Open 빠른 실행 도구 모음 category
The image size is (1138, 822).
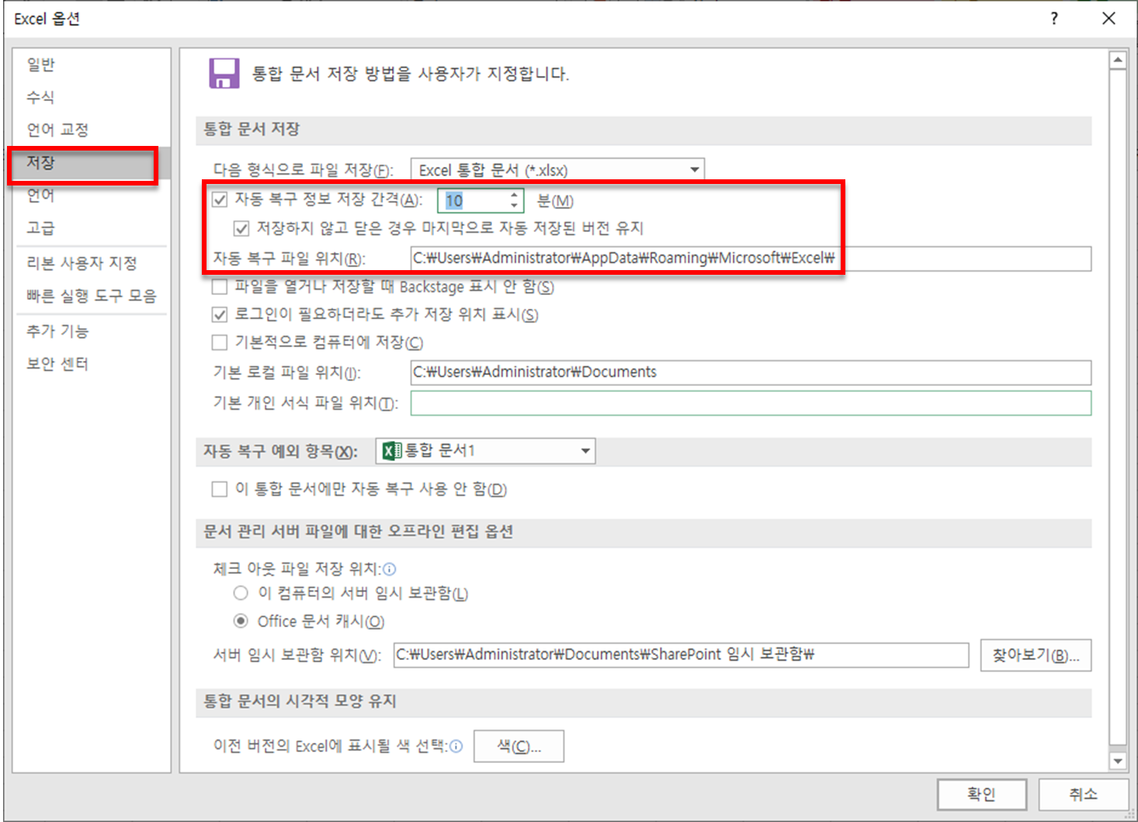[x=92, y=296]
